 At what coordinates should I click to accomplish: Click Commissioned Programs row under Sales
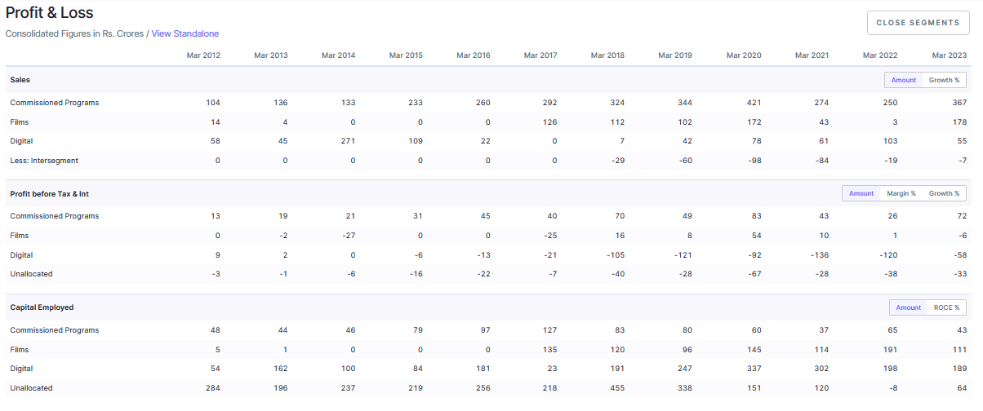(488, 103)
